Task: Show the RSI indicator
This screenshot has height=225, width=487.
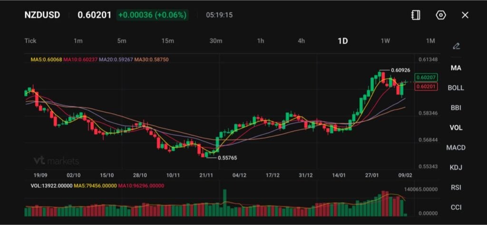Action: click(x=456, y=187)
